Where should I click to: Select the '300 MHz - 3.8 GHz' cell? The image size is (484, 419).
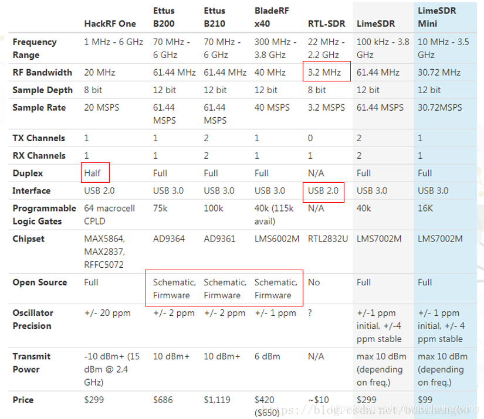(x=275, y=49)
